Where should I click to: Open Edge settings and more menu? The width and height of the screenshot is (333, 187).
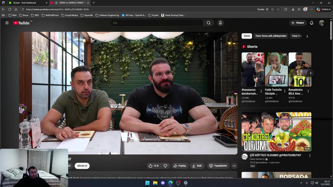[311, 9]
